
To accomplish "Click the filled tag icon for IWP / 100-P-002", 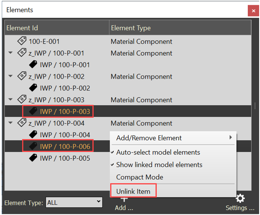I will (33, 87).
